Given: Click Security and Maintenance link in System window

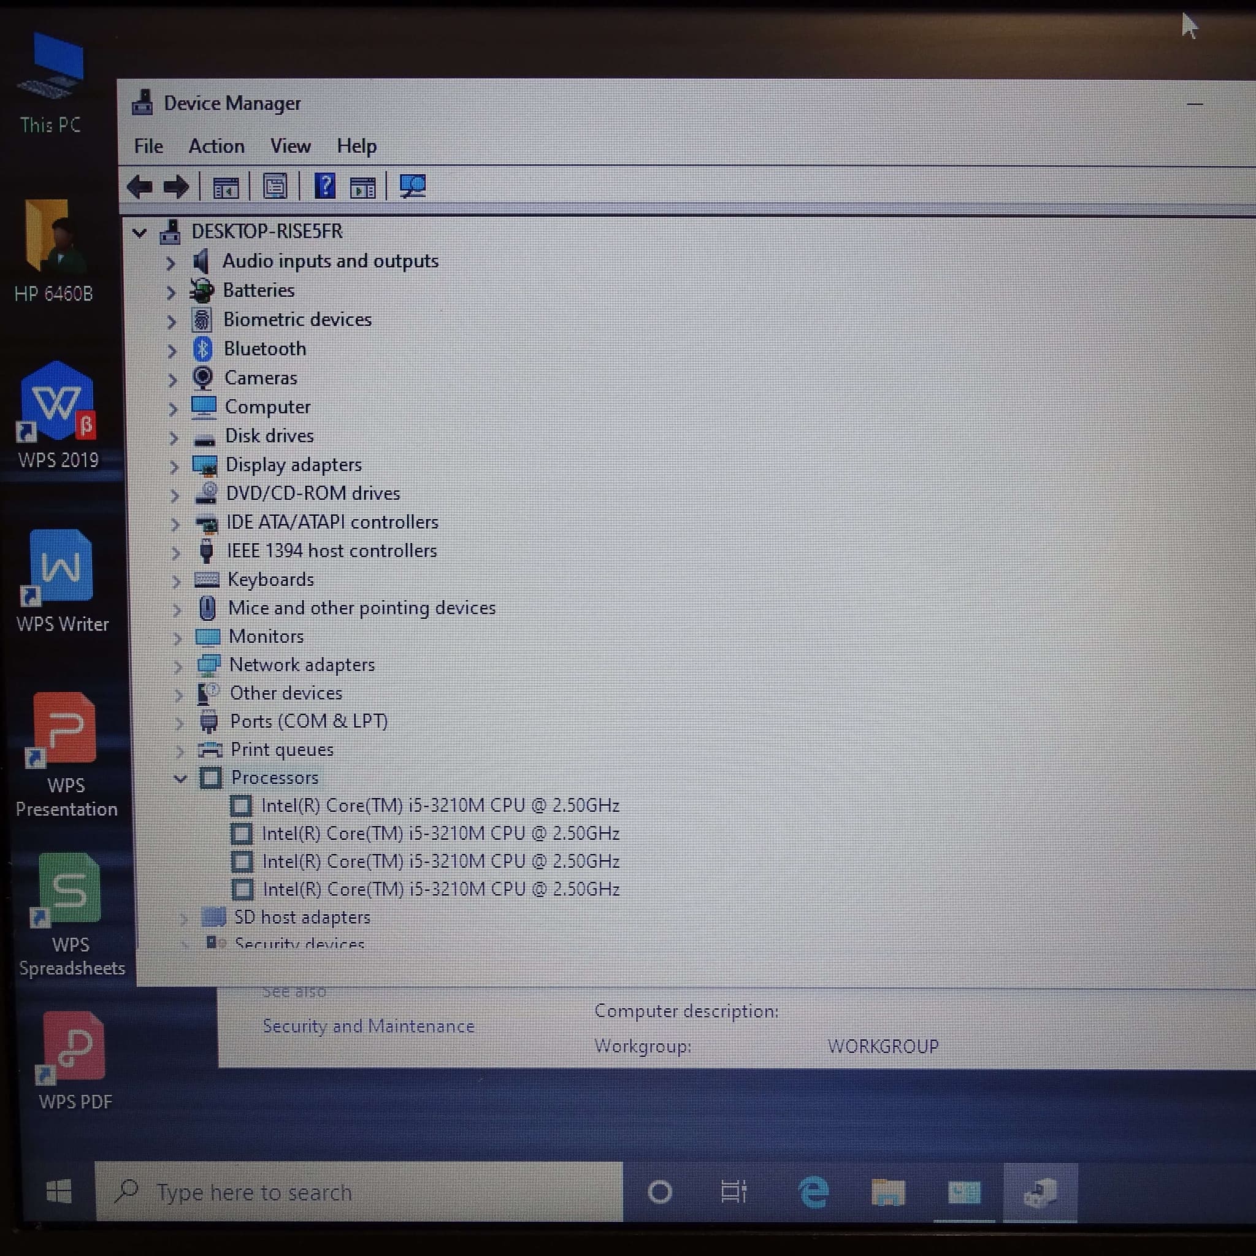Looking at the screenshot, I should point(368,1026).
